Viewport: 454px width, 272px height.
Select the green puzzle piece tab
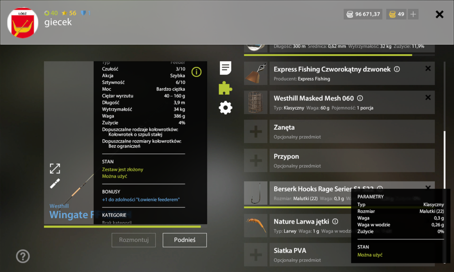225,88
